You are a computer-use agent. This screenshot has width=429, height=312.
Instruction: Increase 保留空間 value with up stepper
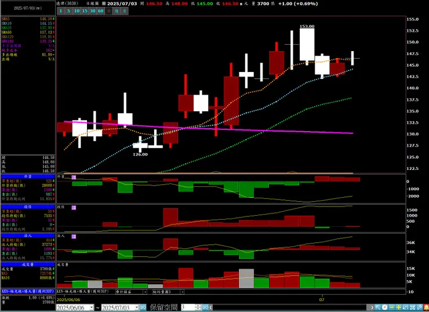pyautogui.click(x=199, y=306)
